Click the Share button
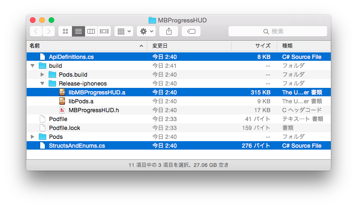This screenshot has height=208, width=357. pos(169,31)
